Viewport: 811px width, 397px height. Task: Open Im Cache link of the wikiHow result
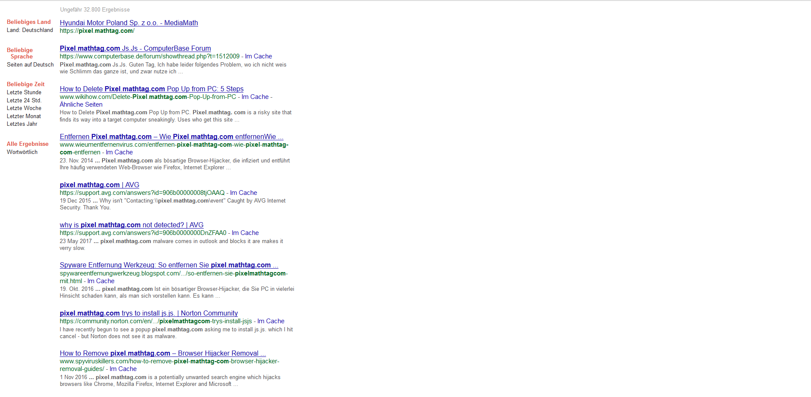pos(255,97)
